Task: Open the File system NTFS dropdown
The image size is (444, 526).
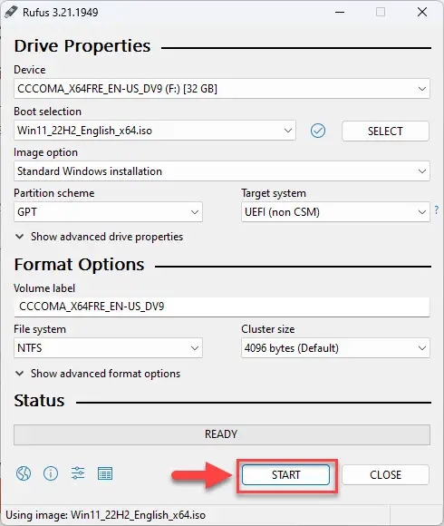Action: [108, 348]
